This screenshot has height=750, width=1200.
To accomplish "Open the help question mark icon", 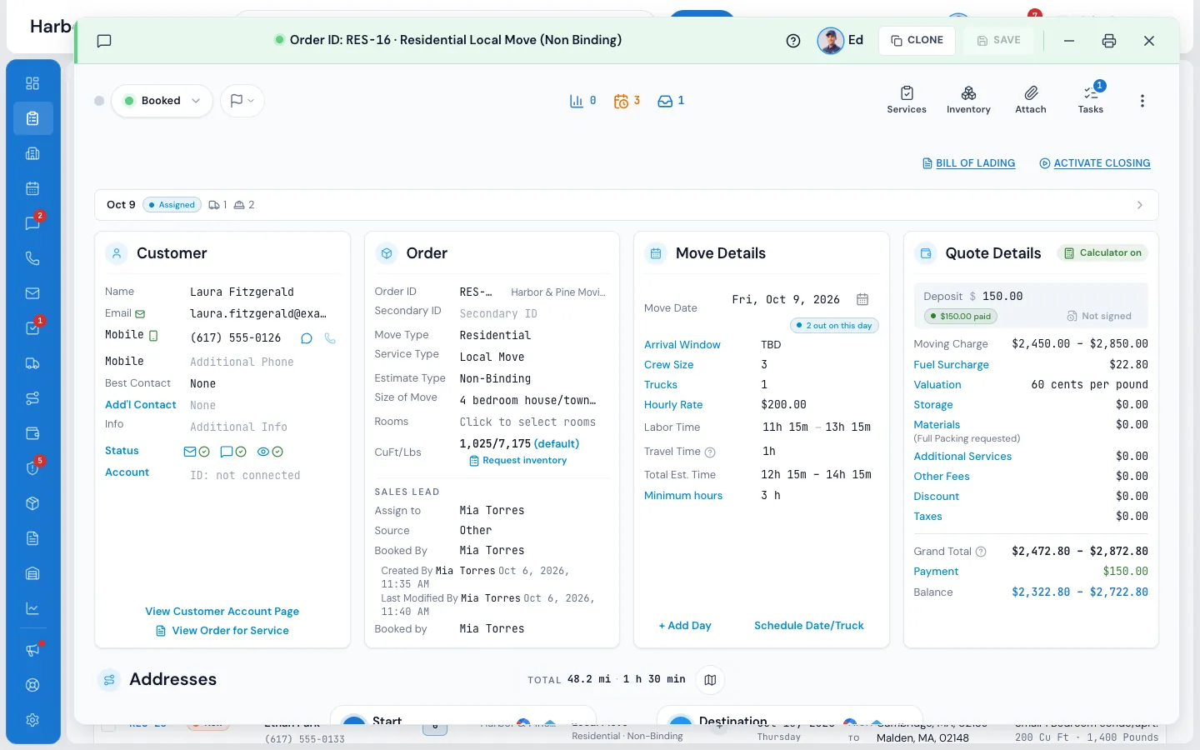I will 793,41.
